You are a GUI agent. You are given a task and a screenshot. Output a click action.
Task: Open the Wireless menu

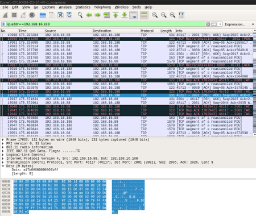point(122,7)
